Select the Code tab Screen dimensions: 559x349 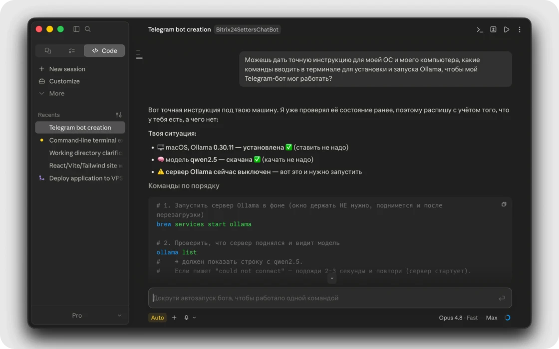[104, 50]
